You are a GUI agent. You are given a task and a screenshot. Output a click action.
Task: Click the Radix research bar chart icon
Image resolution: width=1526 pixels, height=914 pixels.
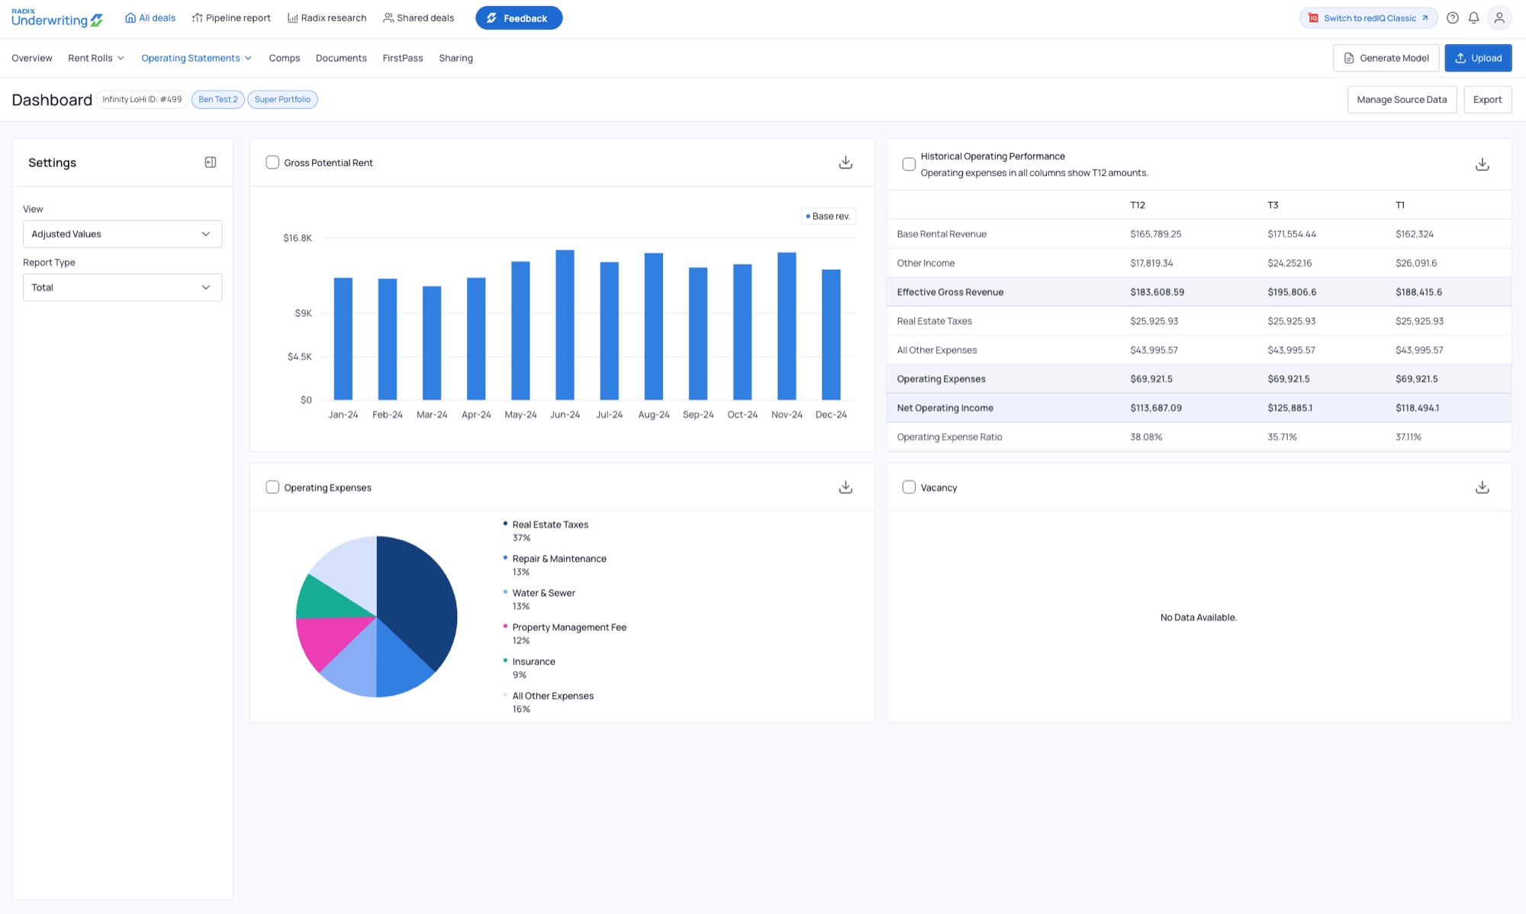(x=292, y=18)
